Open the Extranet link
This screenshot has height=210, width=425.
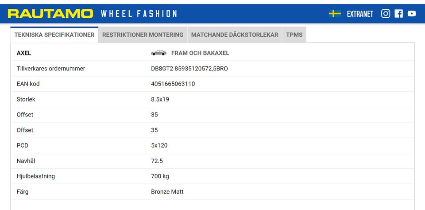coord(360,14)
